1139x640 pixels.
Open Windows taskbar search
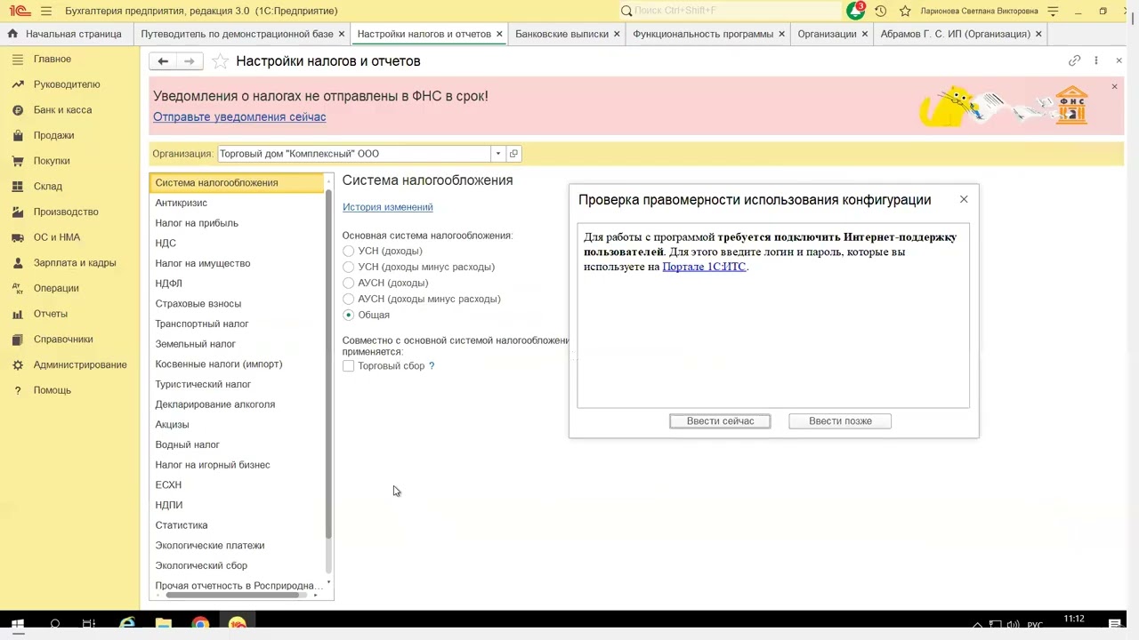55,624
